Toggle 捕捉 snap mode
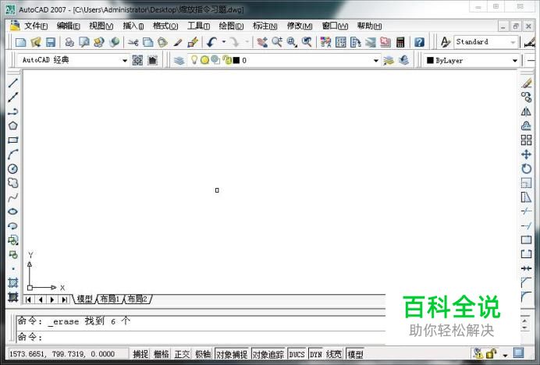 point(140,354)
